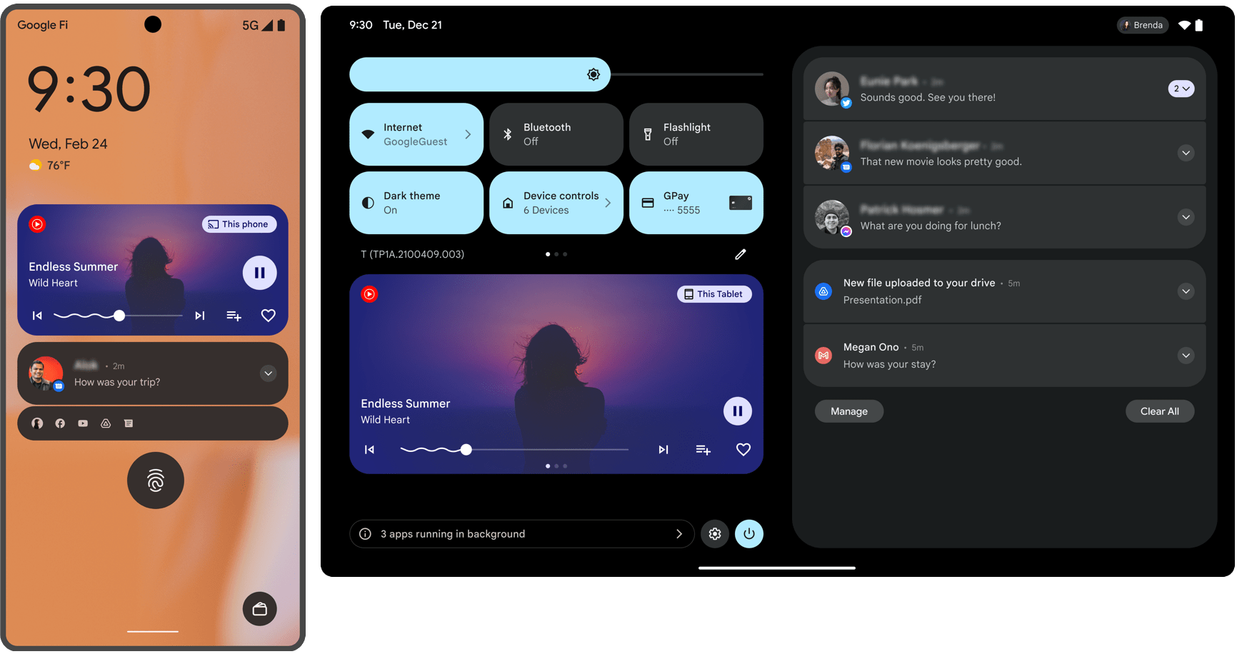Image resolution: width=1242 pixels, height=654 pixels.
Task: Tap YouTube Music icon on phone player
Action: click(37, 224)
